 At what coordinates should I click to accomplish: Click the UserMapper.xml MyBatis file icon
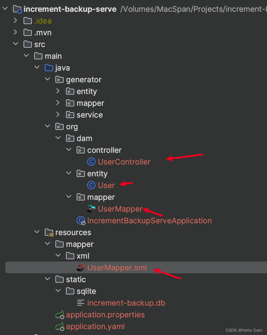click(x=81, y=267)
